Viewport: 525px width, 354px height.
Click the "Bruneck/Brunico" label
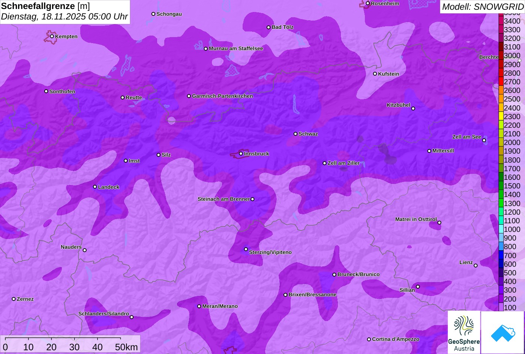(x=358, y=274)
